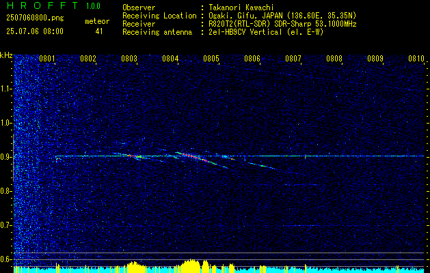
Task: Click the date stamp 25.07.06 08:00
Action: pyautogui.click(x=35, y=31)
